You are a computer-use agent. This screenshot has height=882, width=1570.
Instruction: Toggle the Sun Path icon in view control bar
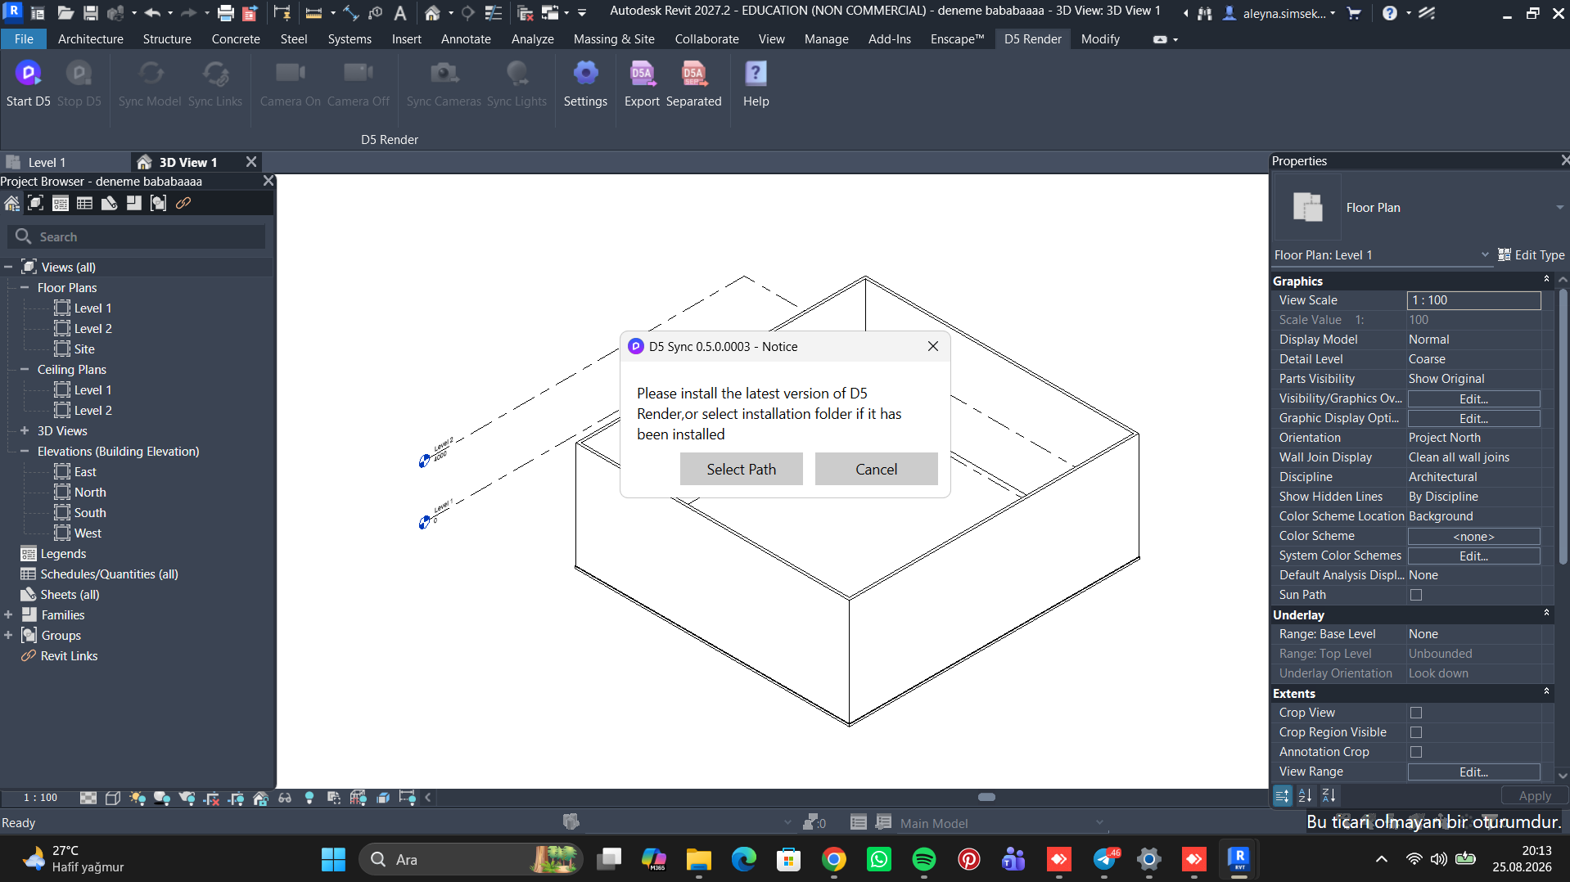click(138, 798)
